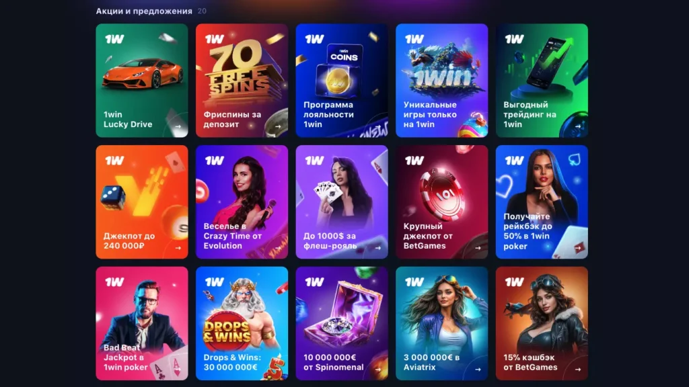Screen dimensions: 689x387
Task: Click the Акции и предложения section heading
Action: click(x=144, y=11)
